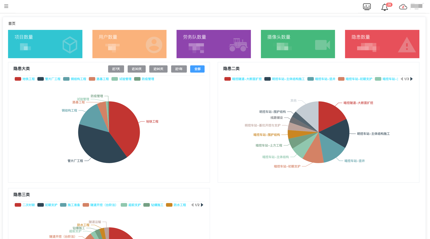Toggle 超前支护 legend in 隐患三类
The image size is (430, 239).
(131, 205)
